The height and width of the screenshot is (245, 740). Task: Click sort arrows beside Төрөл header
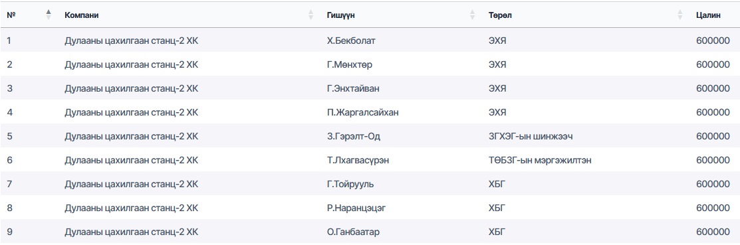[x=680, y=15]
